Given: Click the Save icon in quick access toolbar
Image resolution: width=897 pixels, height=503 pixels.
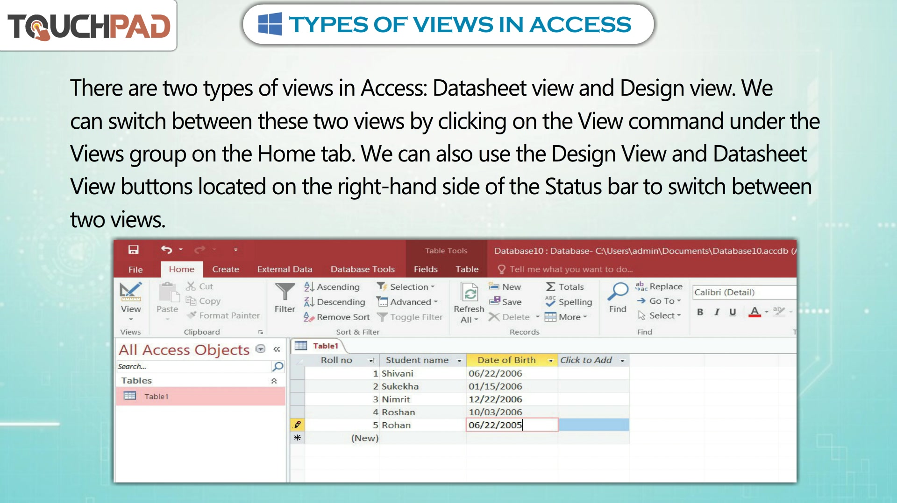Looking at the screenshot, I should (x=134, y=250).
